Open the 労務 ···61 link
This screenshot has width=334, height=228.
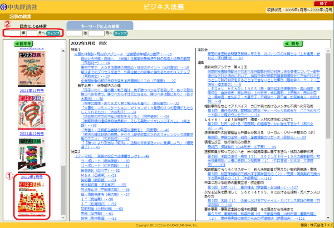tap(97, 214)
